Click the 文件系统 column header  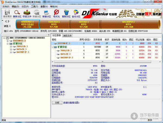point(98,40)
